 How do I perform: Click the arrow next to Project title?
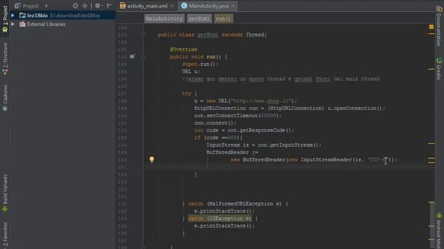click(x=46, y=6)
